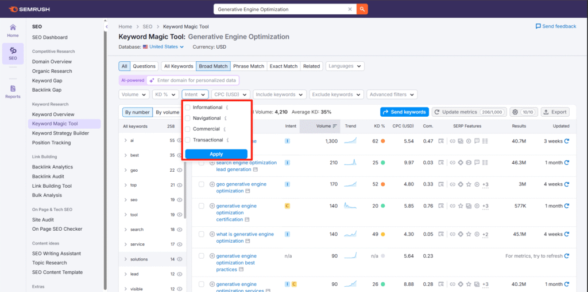
Task: Click the settings gear beside 10/10
Action: tap(515, 112)
